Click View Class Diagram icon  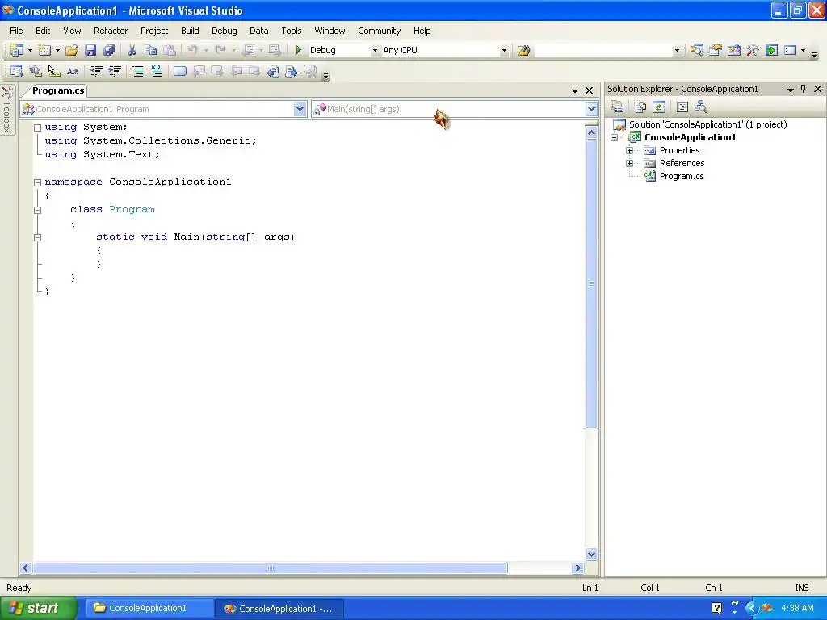(701, 107)
